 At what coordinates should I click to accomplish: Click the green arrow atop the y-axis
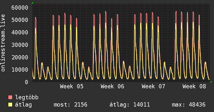[32, 3]
